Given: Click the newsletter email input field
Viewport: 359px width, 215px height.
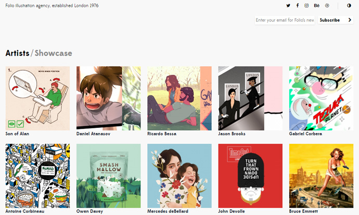Looking at the screenshot, I should pyautogui.click(x=285, y=20).
